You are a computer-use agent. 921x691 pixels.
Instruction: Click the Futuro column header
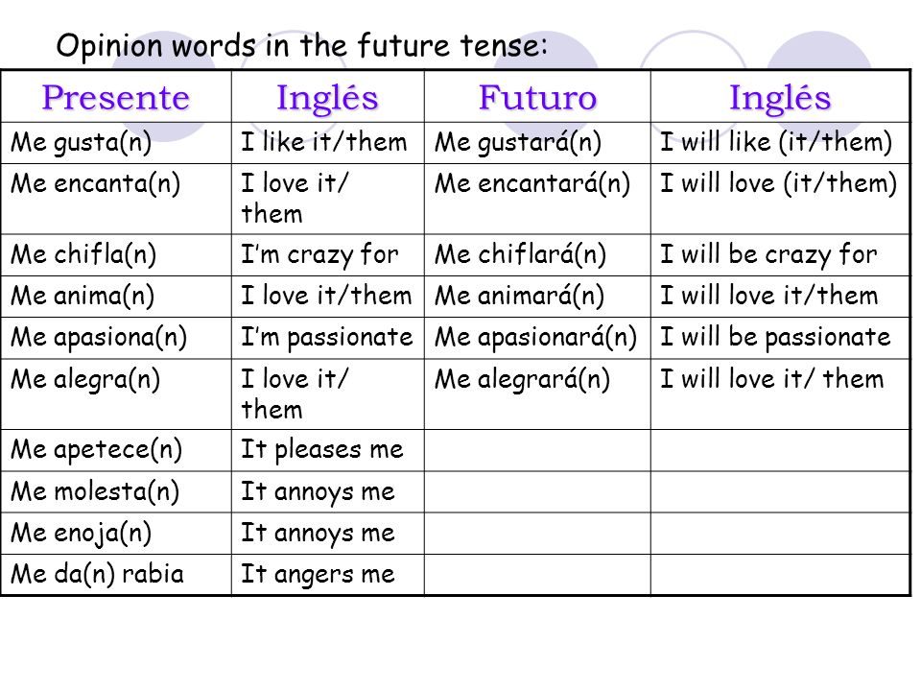(537, 97)
